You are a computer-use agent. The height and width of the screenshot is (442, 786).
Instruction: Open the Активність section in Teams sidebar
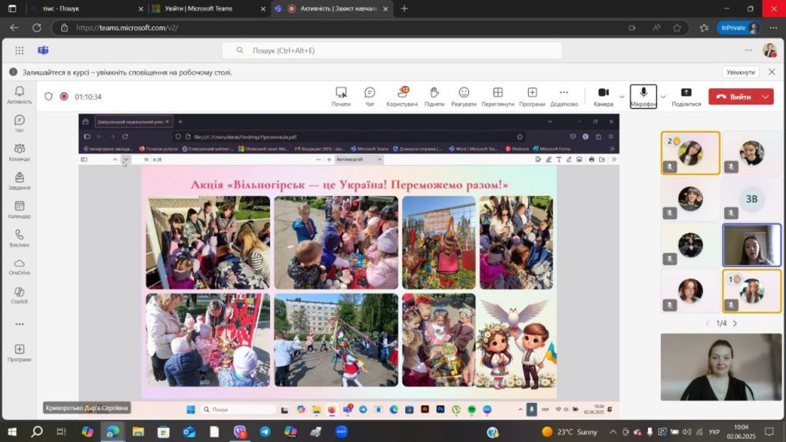coord(19,94)
